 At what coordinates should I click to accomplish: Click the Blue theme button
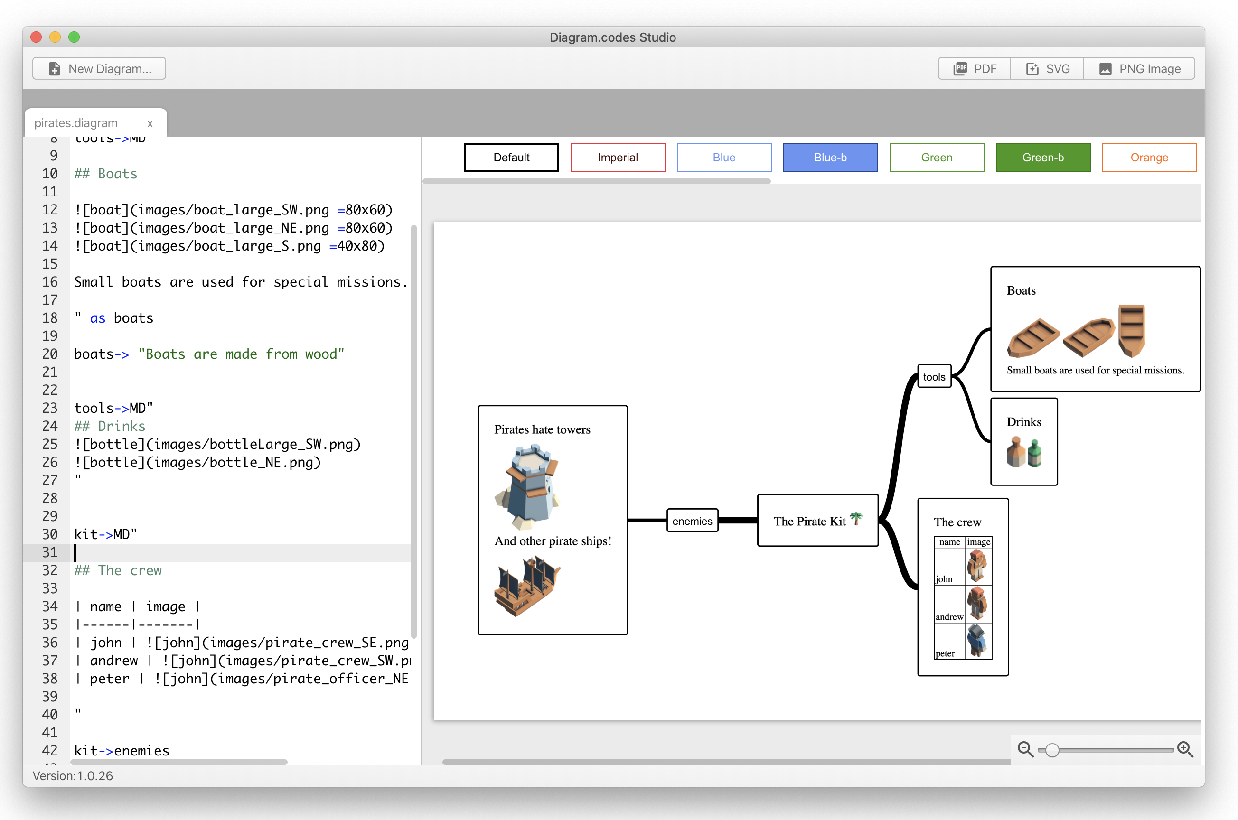723,158
